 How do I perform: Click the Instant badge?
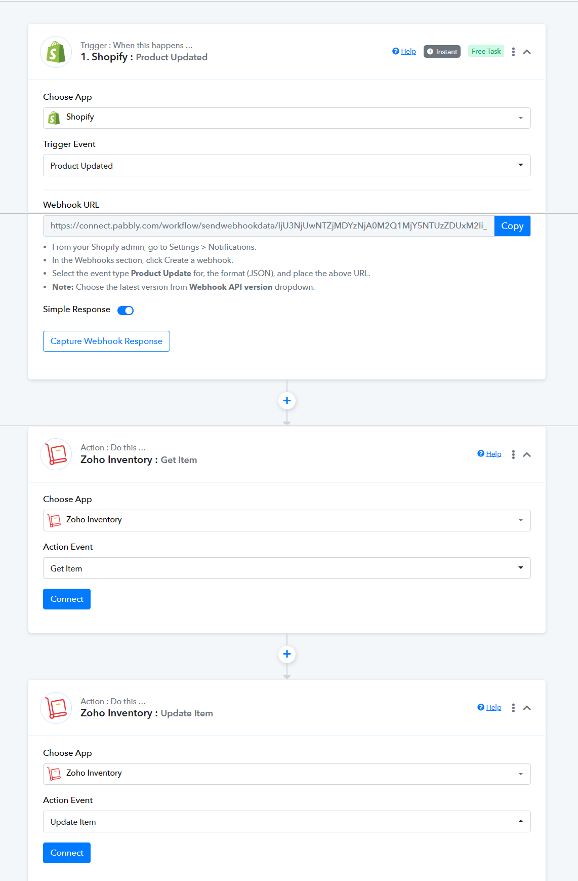click(x=442, y=52)
